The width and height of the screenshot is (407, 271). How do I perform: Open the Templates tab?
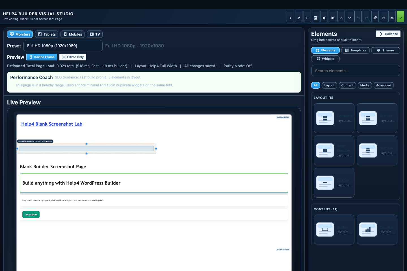356,50
